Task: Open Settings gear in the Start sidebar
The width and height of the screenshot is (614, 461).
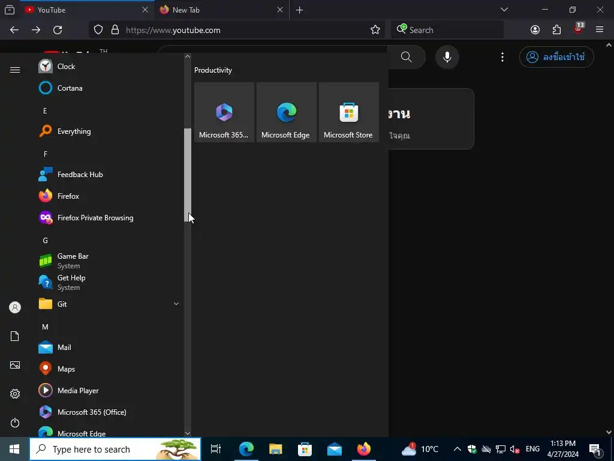Action: (x=15, y=394)
